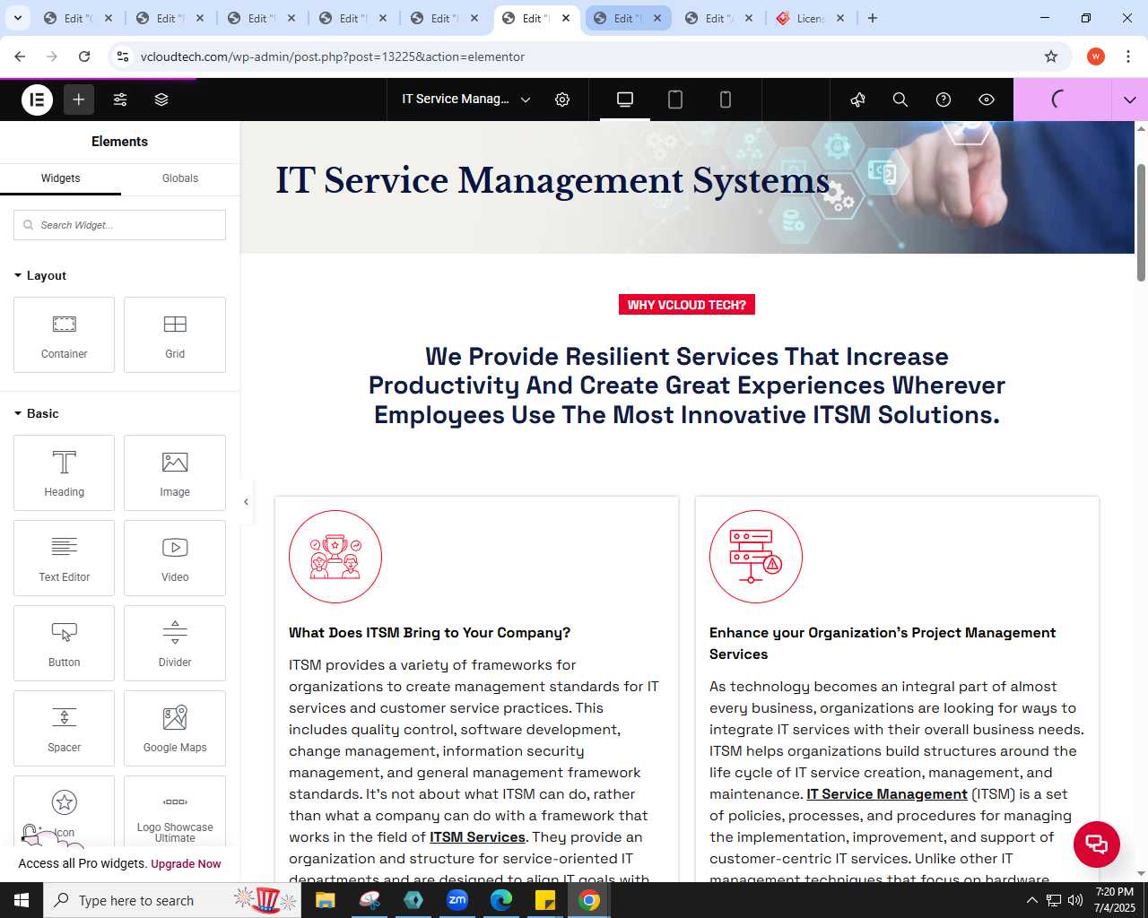Click the trophy team circle icon
Viewport: 1148px width, 918px height.
click(x=335, y=557)
